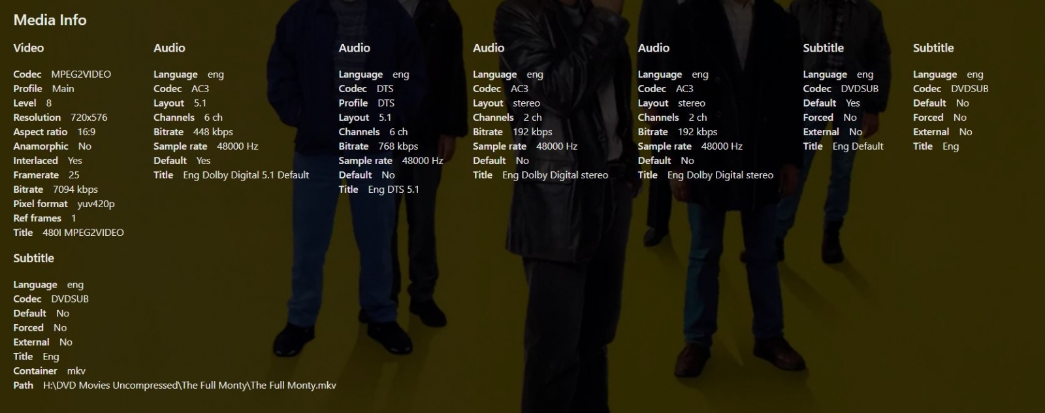Click the 768 kbps DTS bitrate value
The image size is (1045, 413).
(x=398, y=146)
